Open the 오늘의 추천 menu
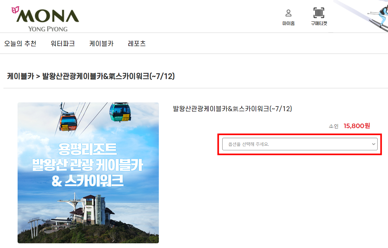The width and height of the screenshot is (388, 248). [x=20, y=44]
